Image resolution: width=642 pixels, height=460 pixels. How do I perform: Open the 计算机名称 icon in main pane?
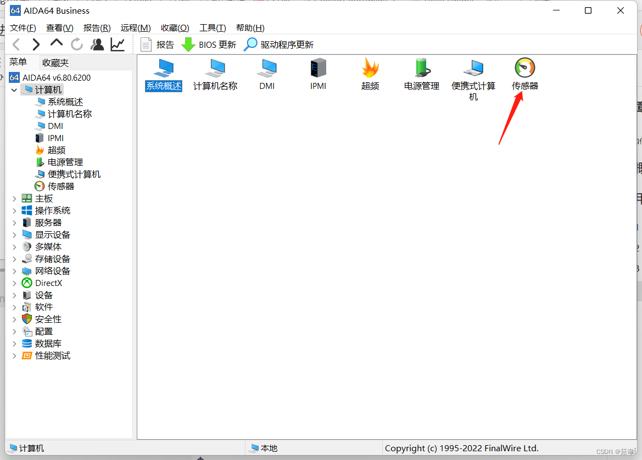point(215,75)
